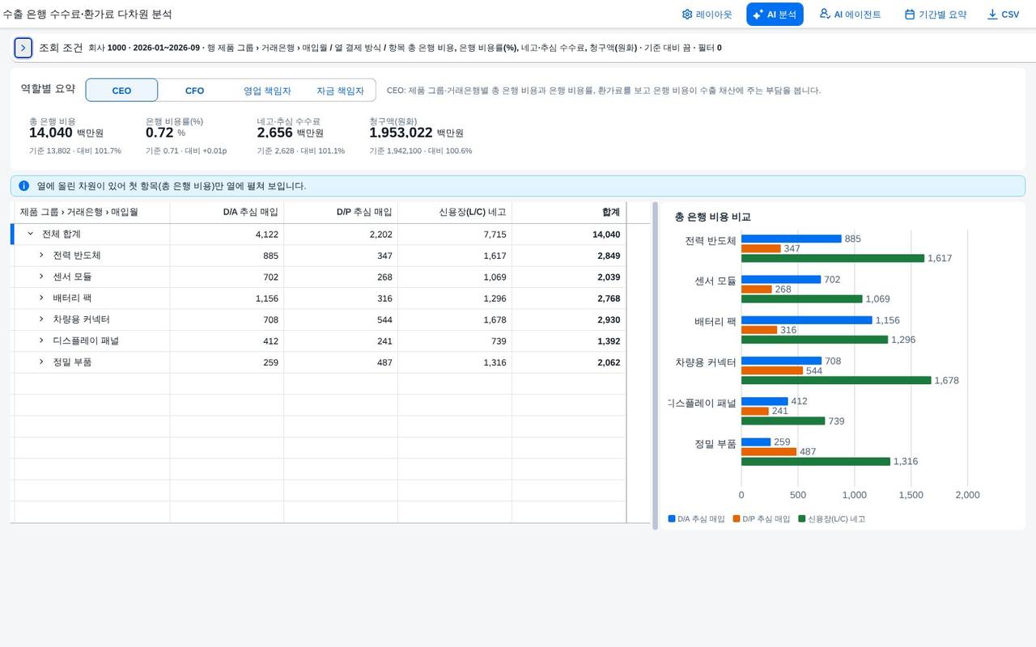The image size is (1036, 647).
Task: Switch to the 영업 책임자 tab
Action: [267, 91]
